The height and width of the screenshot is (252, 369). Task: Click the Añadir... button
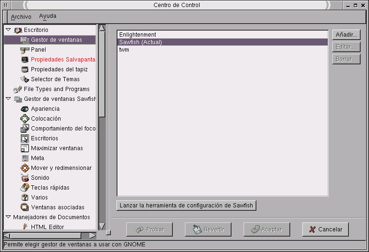[x=346, y=35]
